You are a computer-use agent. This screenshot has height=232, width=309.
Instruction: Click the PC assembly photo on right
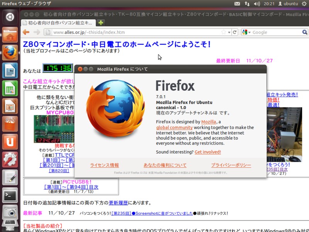point(284,135)
